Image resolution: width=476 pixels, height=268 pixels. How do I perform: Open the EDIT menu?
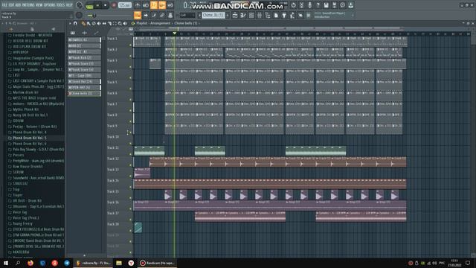click(x=11, y=5)
